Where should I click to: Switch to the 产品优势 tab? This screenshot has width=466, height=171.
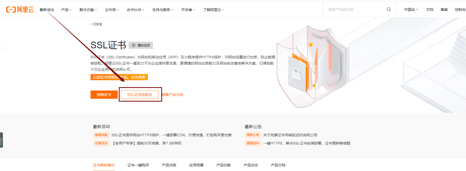[169, 165]
